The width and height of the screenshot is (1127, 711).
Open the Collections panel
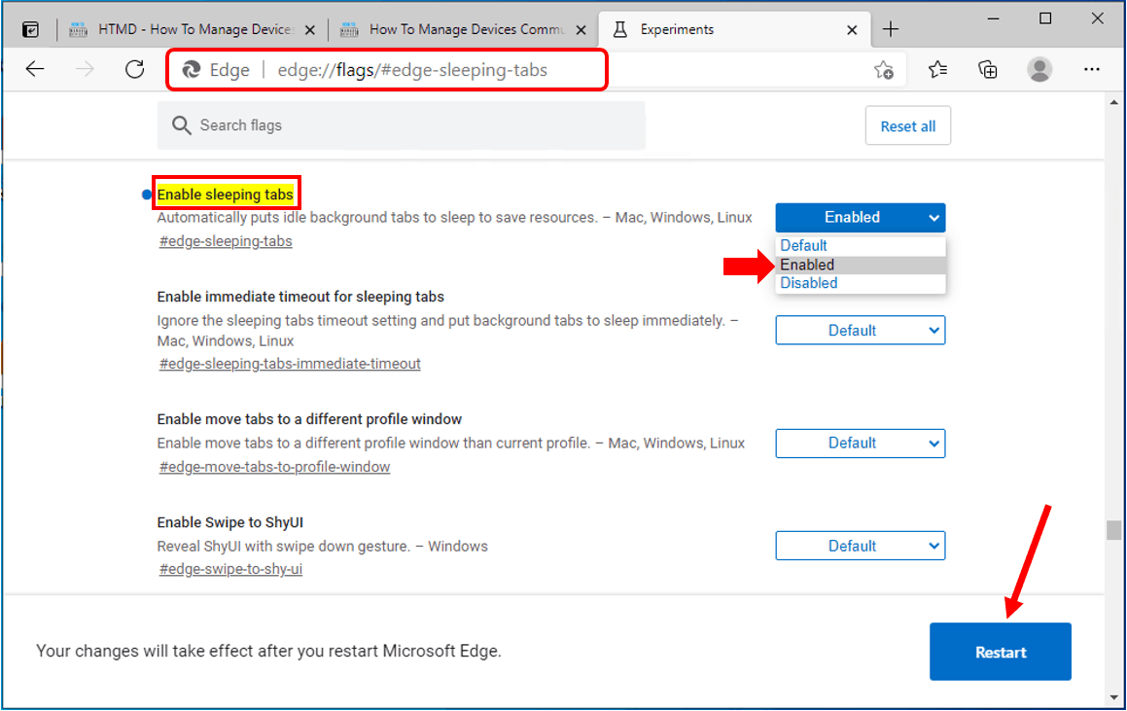click(988, 69)
